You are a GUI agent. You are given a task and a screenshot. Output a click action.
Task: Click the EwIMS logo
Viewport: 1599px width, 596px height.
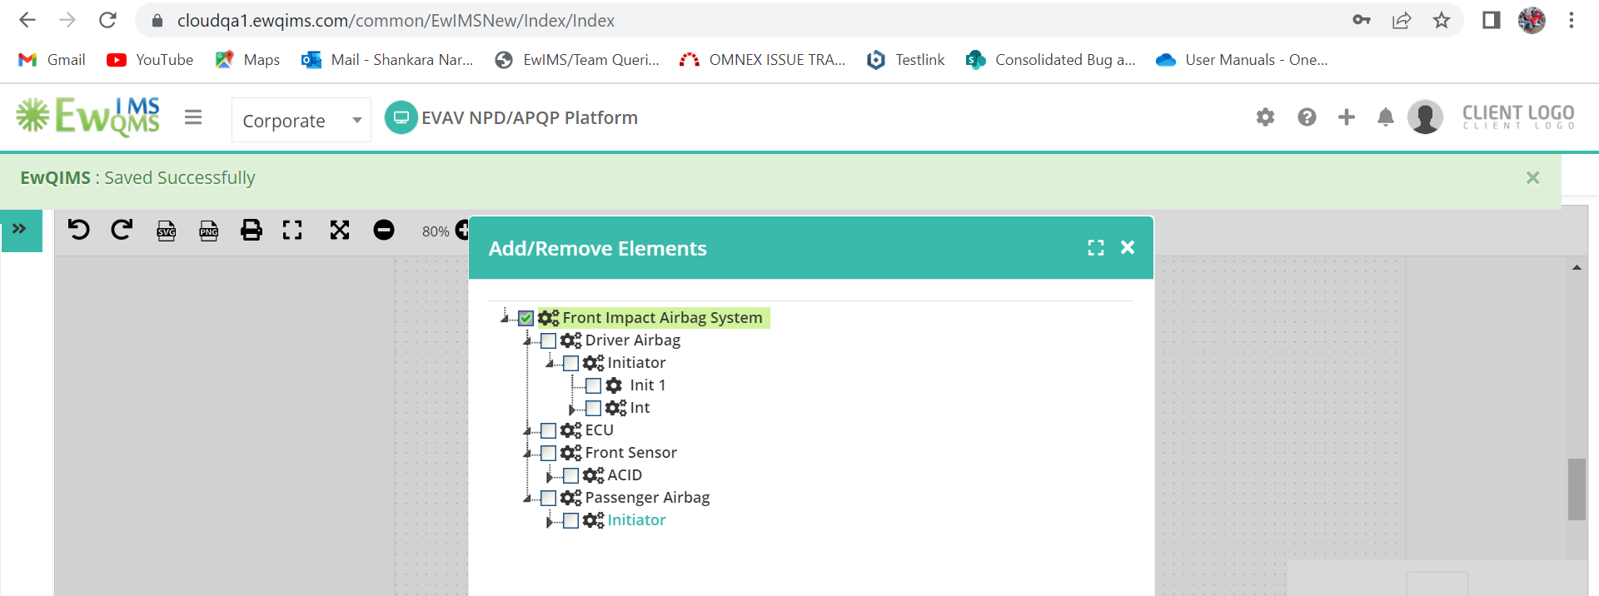tap(88, 117)
